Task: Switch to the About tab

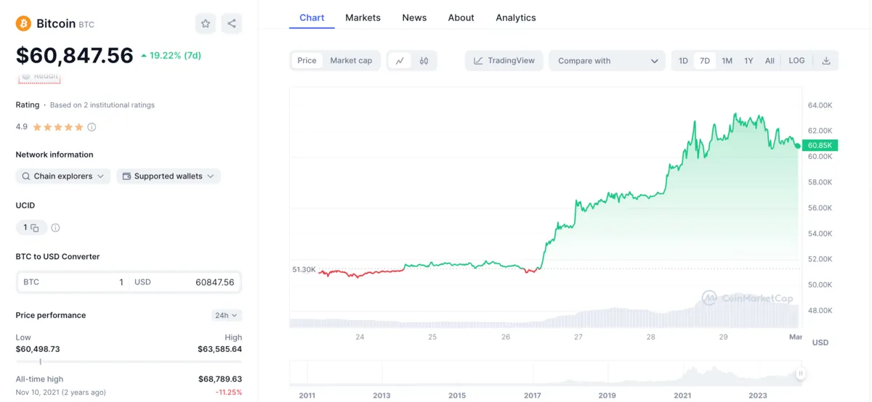Action: coord(461,17)
